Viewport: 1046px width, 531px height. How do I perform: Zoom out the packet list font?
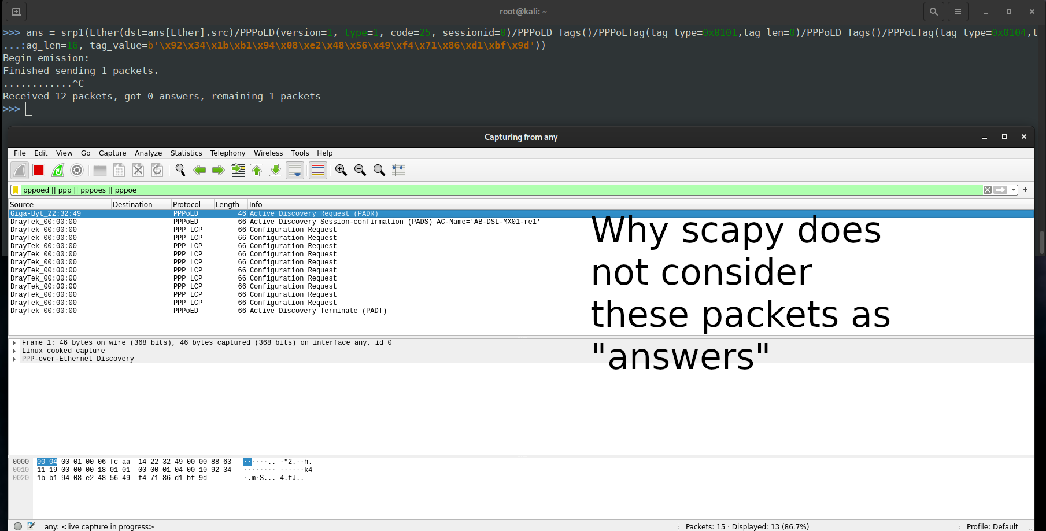click(x=360, y=170)
